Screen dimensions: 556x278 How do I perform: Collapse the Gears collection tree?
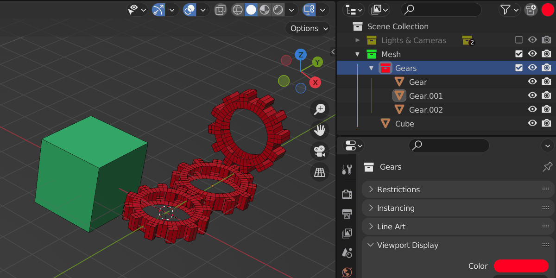click(371, 68)
